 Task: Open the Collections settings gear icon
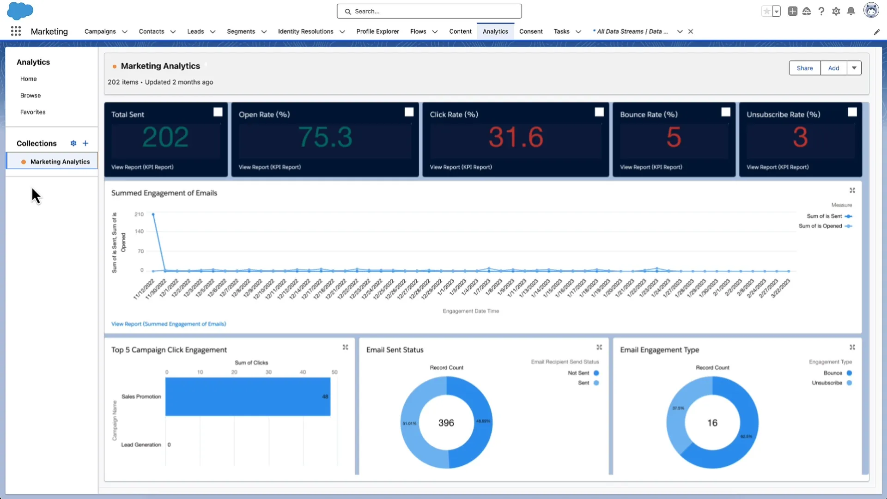73,143
